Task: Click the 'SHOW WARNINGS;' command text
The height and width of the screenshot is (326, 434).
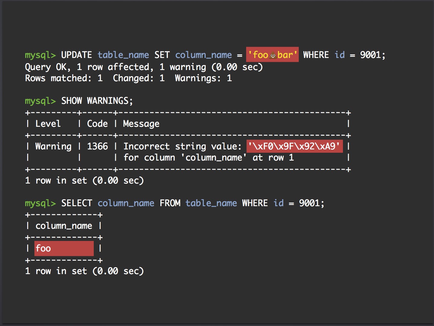Action: click(x=97, y=101)
